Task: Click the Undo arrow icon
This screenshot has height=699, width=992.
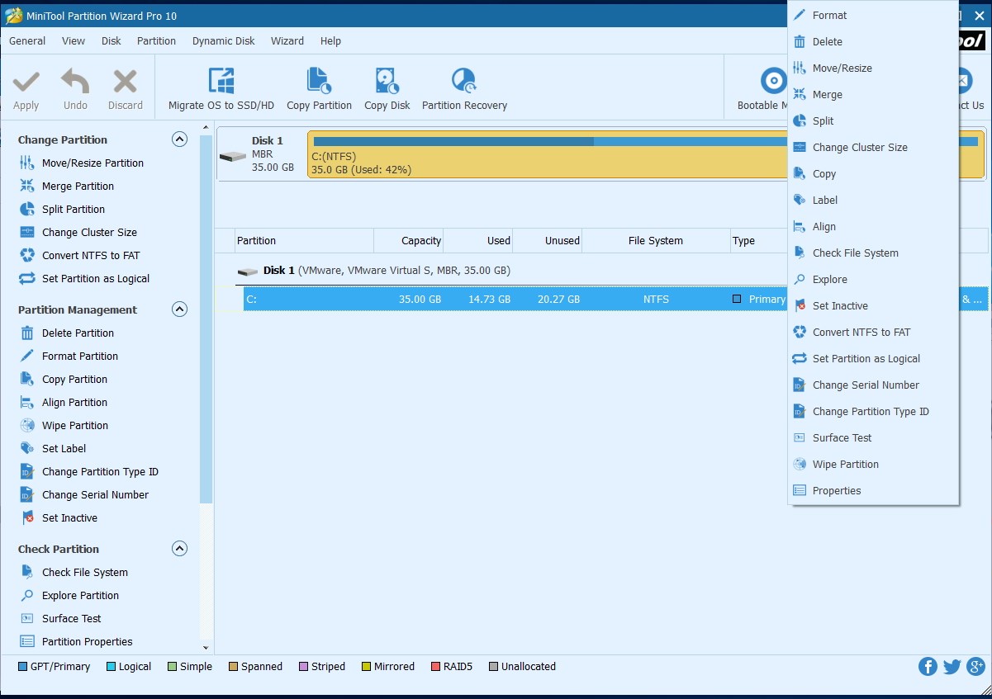Action: pyautogui.click(x=75, y=82)
